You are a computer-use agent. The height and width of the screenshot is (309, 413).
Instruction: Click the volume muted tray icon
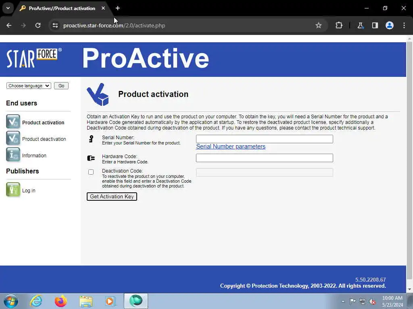(372, 301)
